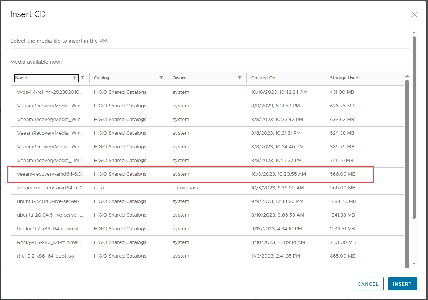The height and width of the screenshot is (300, 428).
Task: Sort by the Storage Used column header
Action: click(344, 78)
